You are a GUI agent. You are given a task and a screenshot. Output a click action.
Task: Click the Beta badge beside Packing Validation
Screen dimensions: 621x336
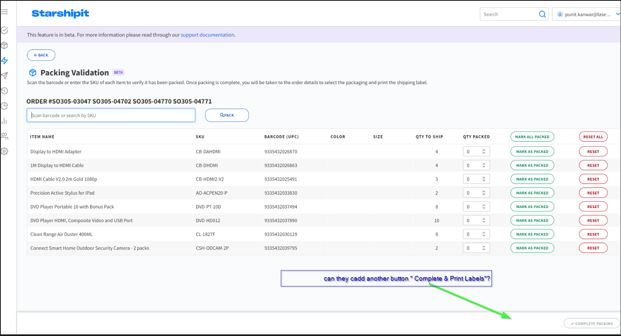118,72
